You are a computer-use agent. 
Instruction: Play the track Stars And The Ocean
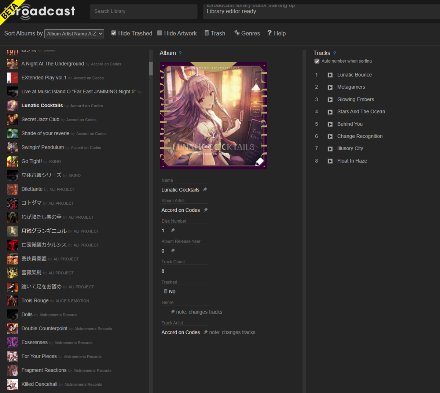(x=330, y=112)
